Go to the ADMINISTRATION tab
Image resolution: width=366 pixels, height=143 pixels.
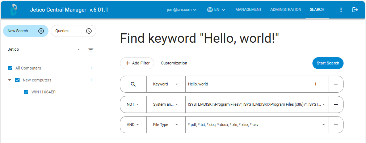click(286, 9)
